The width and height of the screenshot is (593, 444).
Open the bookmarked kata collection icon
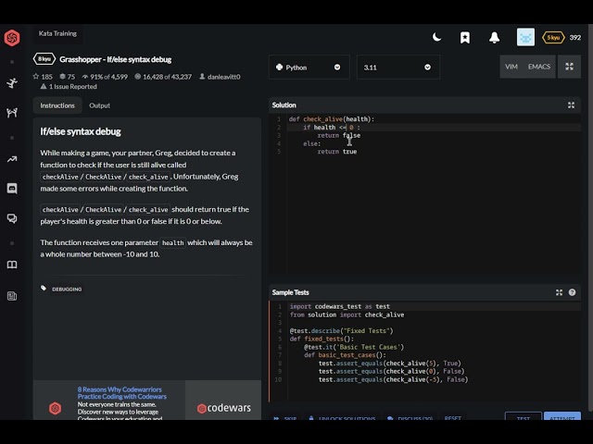pos(465,37)
